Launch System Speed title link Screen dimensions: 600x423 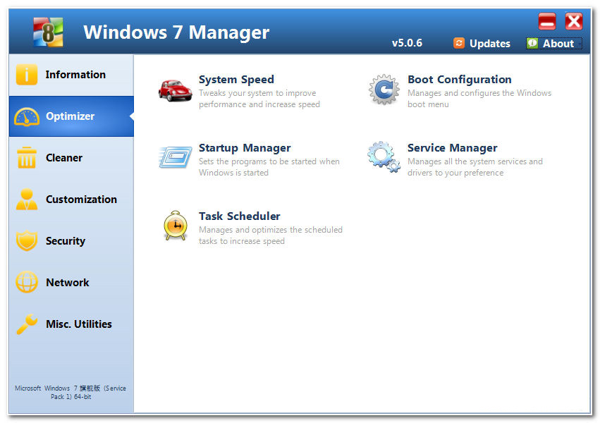pos(236,80)
